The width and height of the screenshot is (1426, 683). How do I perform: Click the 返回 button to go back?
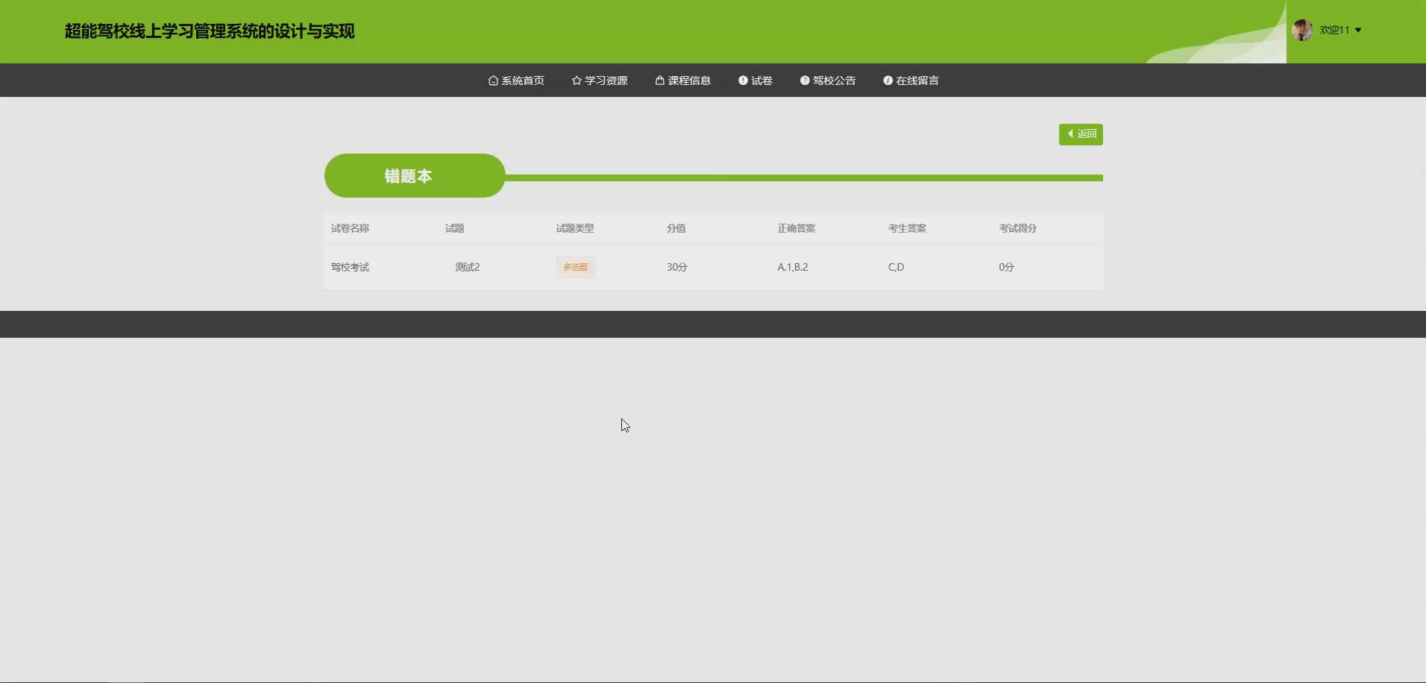1081,134
